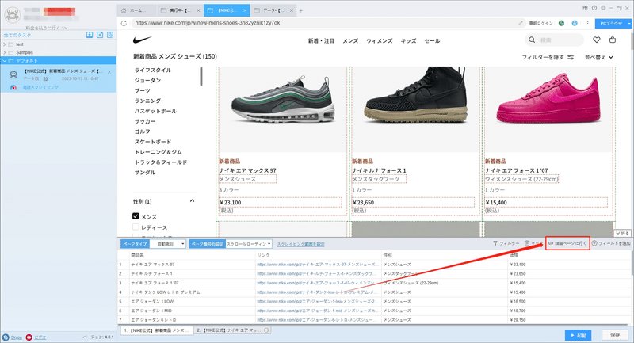634x343 pixels.
Task: Expand the test folder
Action: tap(5, 44)
